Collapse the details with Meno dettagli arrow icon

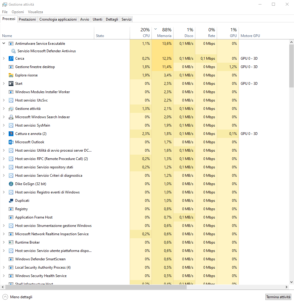click(5, 297)
